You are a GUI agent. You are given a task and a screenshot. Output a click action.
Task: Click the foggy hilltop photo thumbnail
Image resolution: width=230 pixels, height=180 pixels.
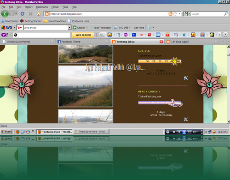click(86, 54)
